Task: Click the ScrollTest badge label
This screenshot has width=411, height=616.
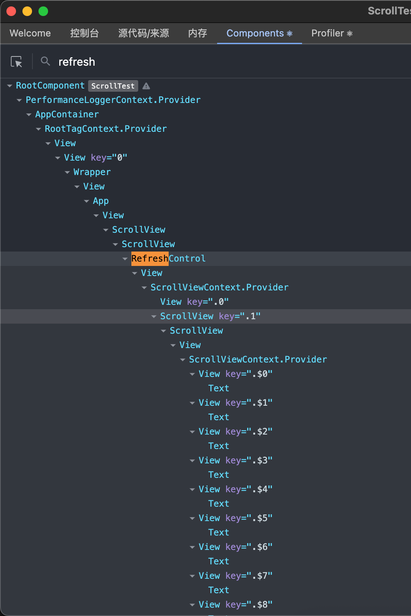Action: tap(113, 86)
